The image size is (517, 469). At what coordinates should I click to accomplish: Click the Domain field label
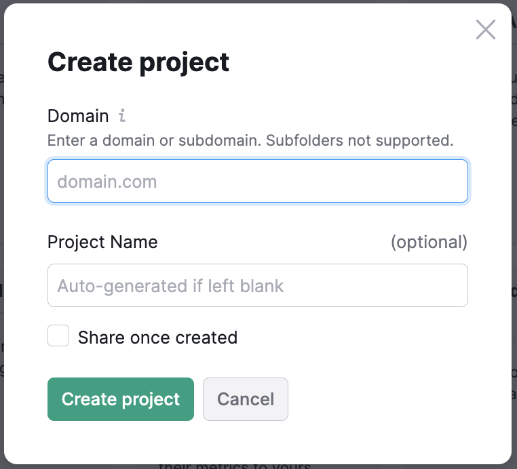(x=78, y=116)
